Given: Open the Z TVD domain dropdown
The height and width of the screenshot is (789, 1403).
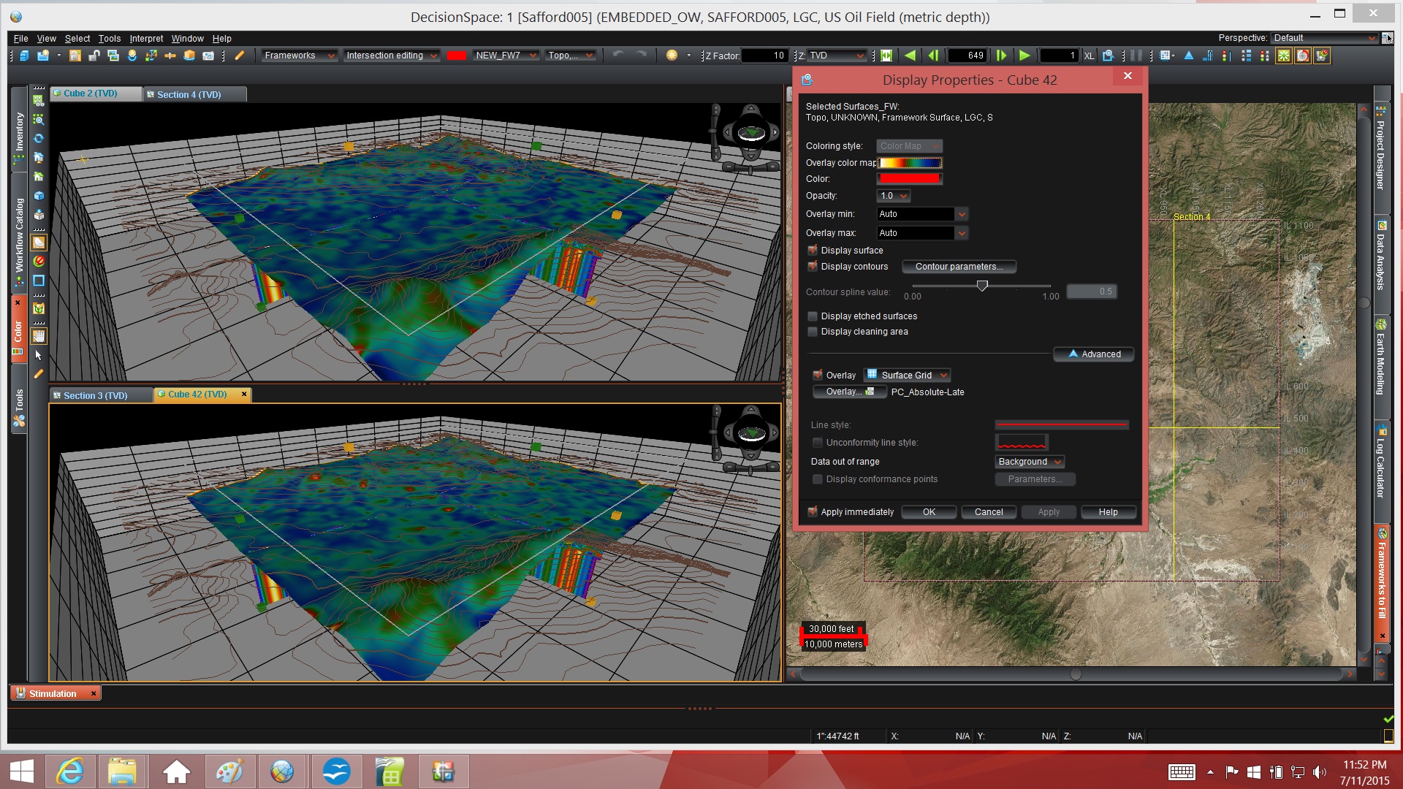Looking at the screenshot, I should 837,56.
